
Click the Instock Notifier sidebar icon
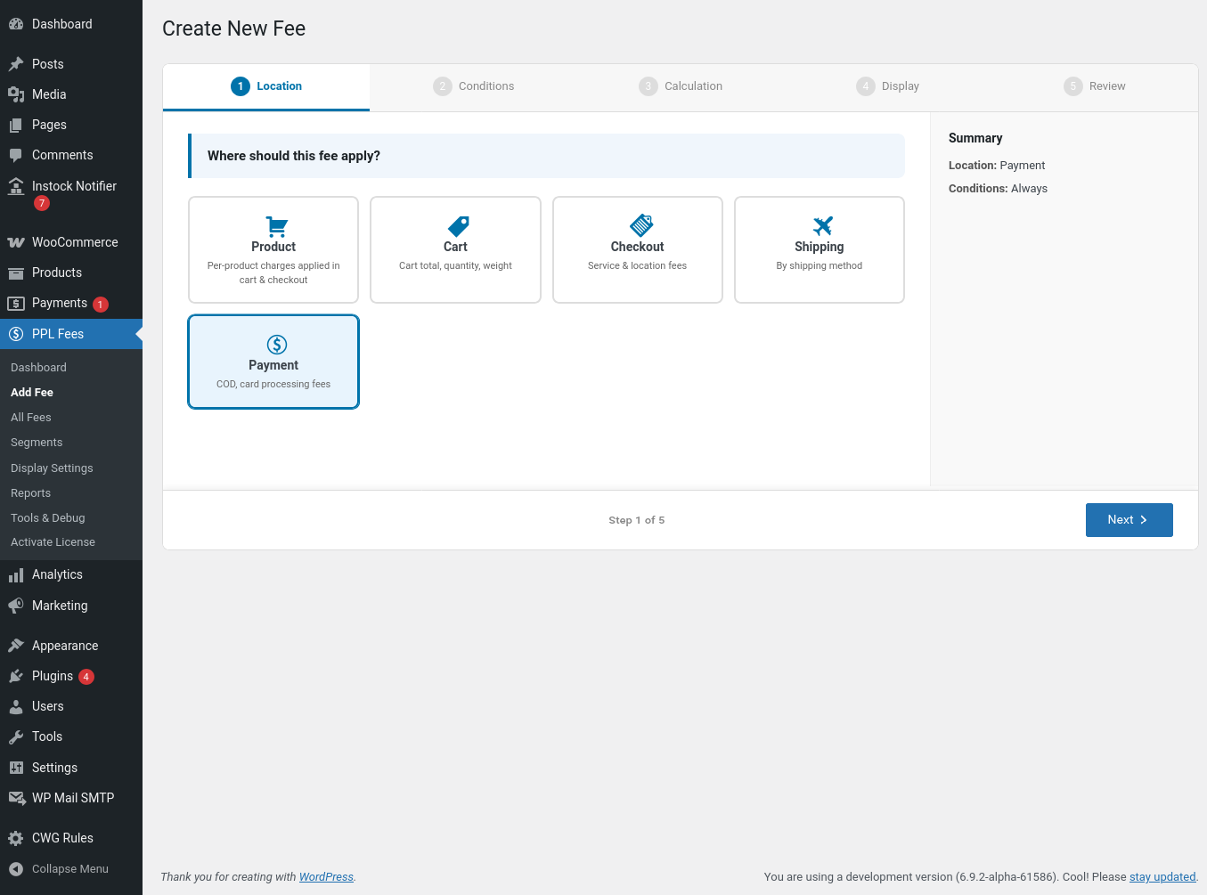coord(16,186)
